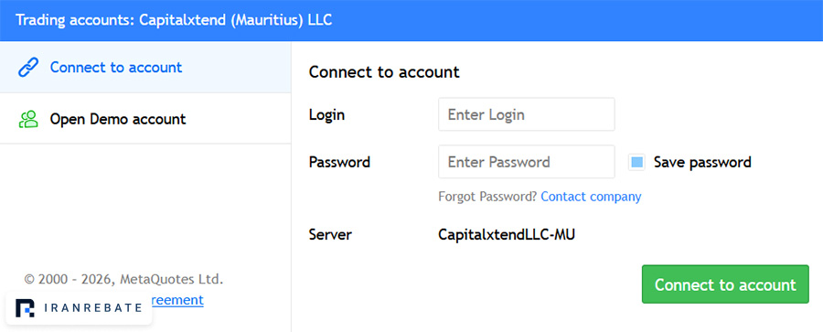Focus the Enter Password input field

527,162
